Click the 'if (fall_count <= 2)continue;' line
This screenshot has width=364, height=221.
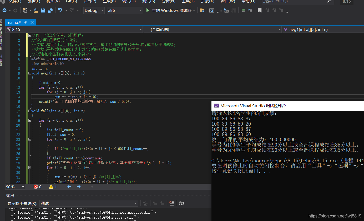click(x=74, y=158)
